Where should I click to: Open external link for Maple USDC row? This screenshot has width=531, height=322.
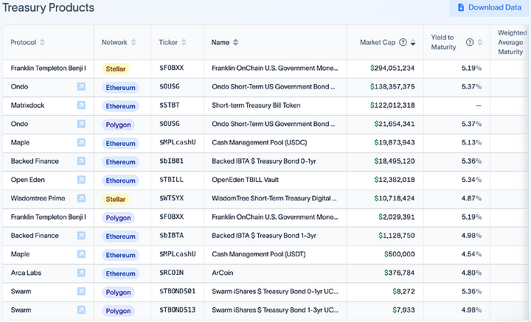(81, 142)
